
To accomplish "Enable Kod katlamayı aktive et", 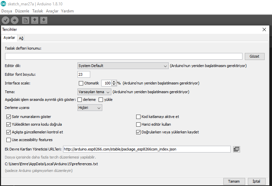I will pos(138,117).
